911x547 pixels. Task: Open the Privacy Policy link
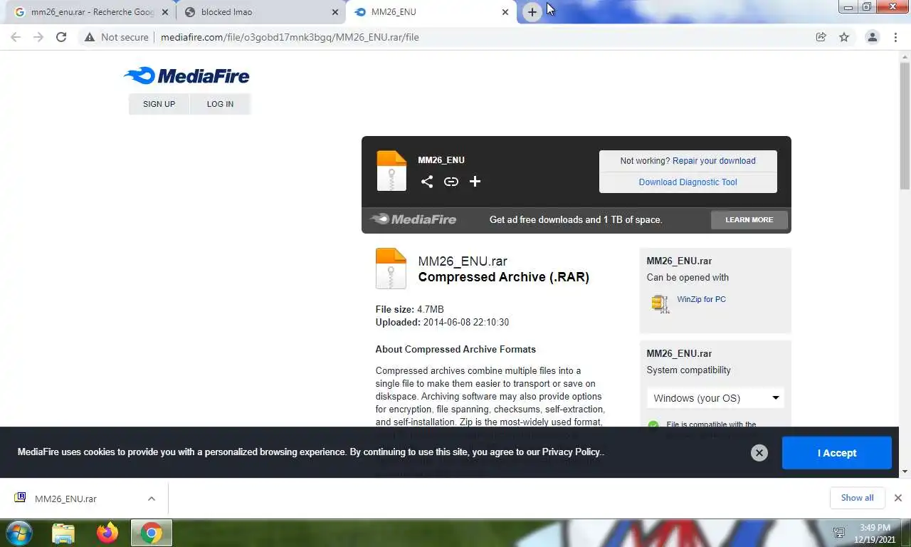(x=572, y=452)
